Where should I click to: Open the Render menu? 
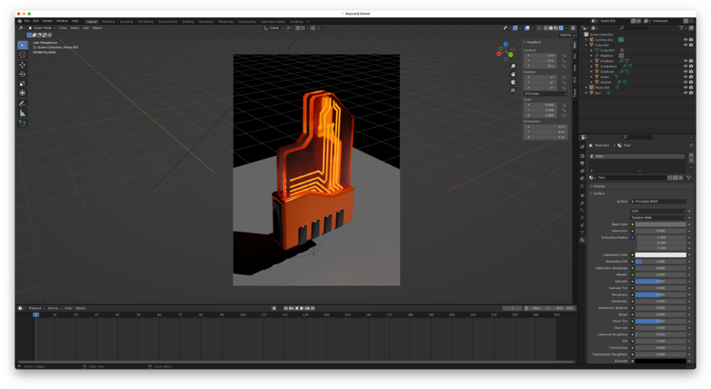[47, 21]
